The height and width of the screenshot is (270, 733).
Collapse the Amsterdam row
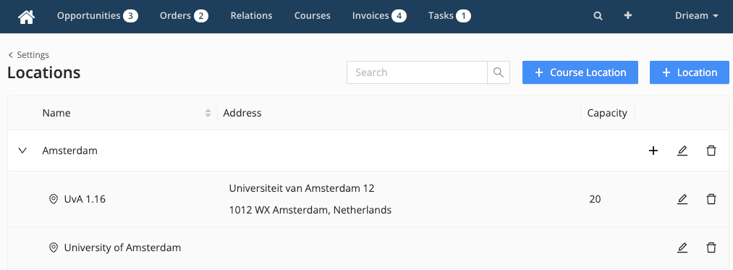pos(22,151)
